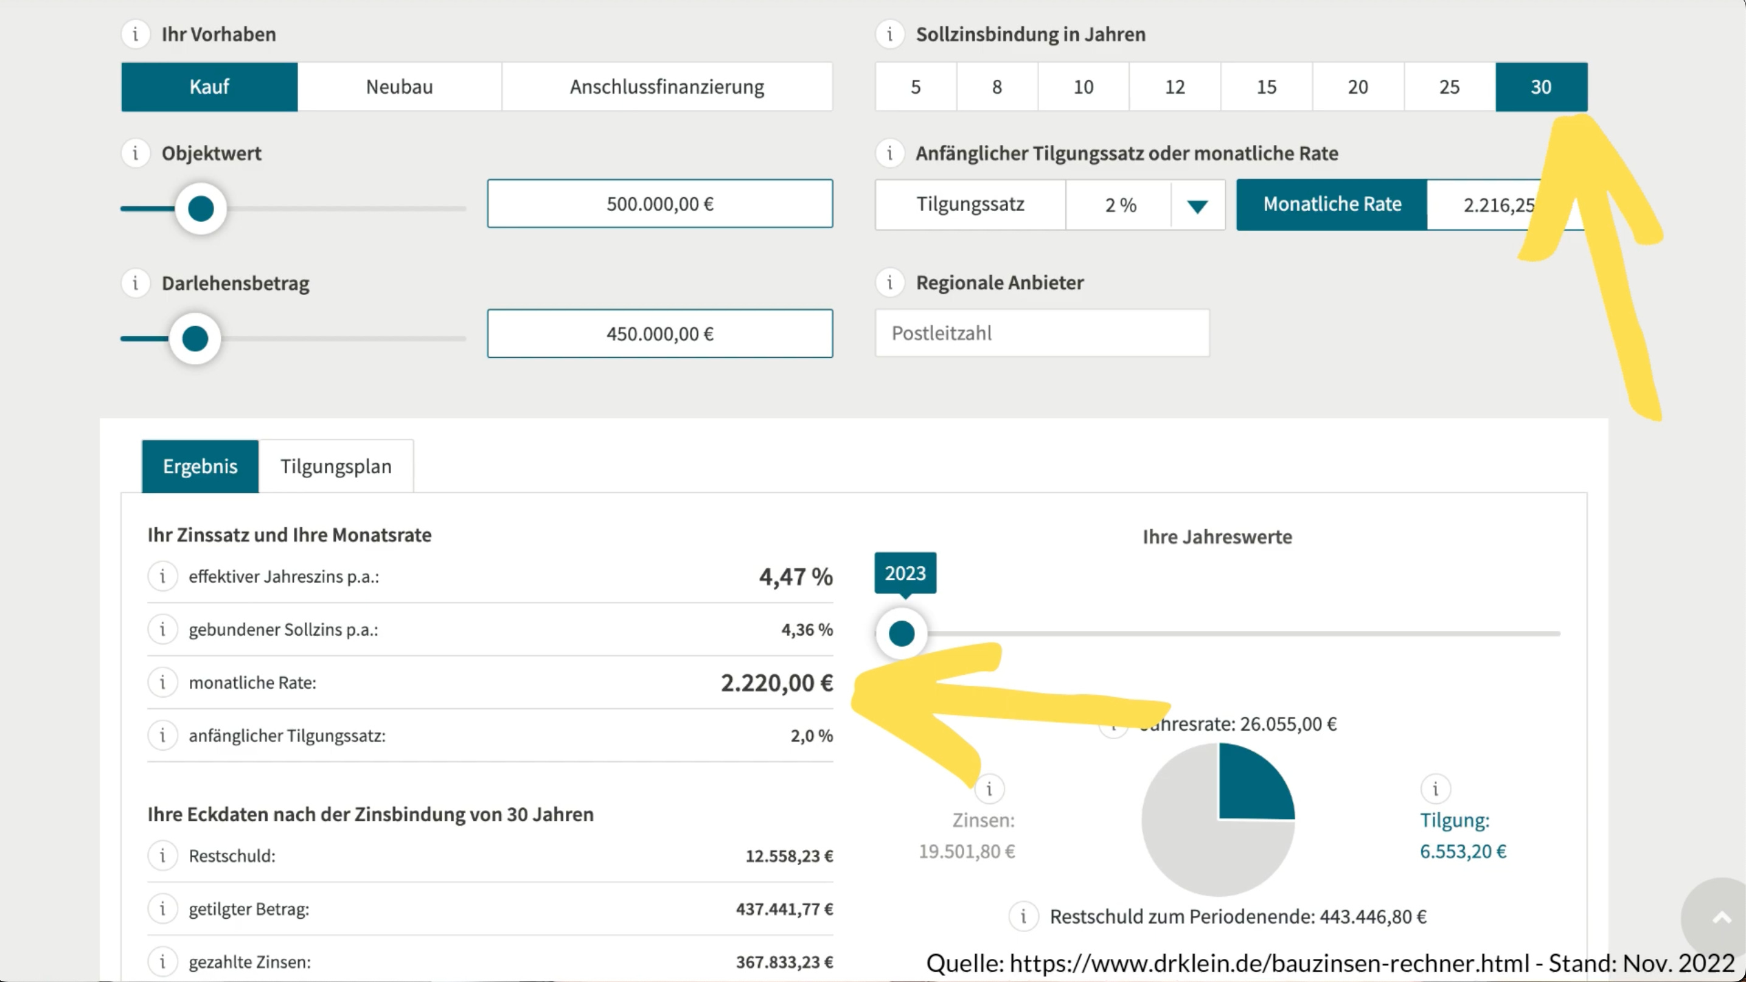
Task: Show info for effektiver Jahreszins
Action: [162, 576]
